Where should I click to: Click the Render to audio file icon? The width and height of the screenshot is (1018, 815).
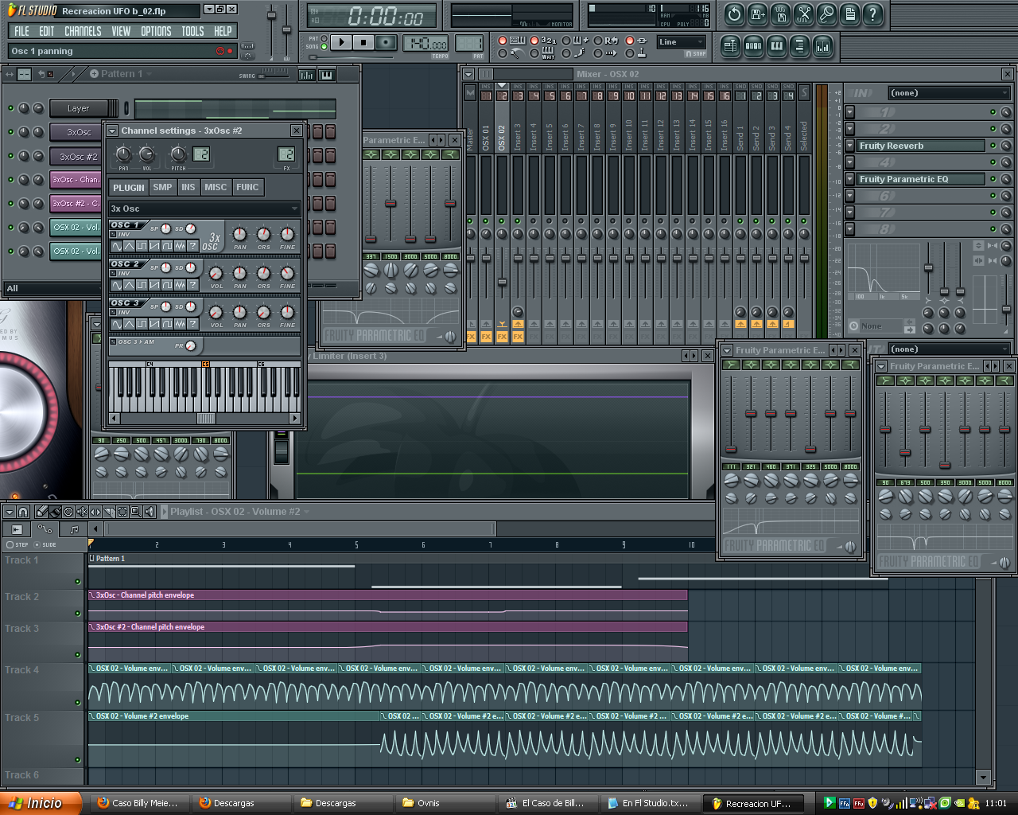click(x=780, y=14)
